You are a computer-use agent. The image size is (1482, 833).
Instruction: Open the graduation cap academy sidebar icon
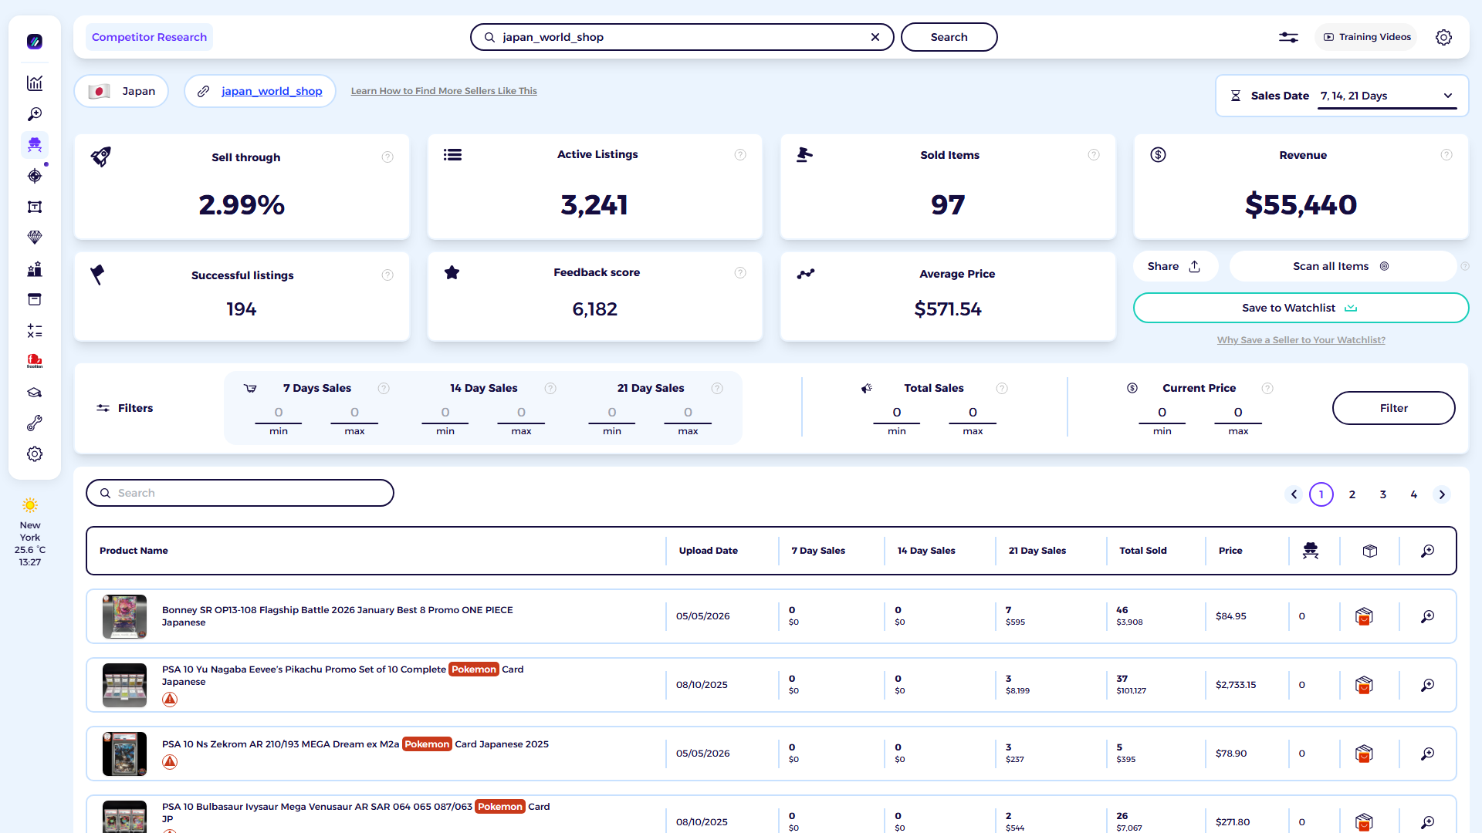(35, 393)
